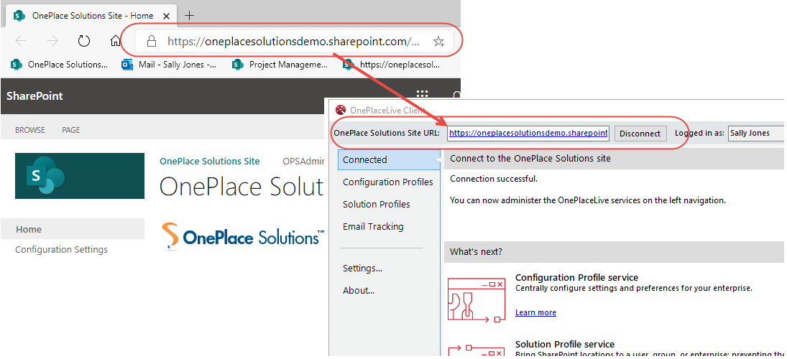Open the SharePoint app launcher grid icon
This screenshot has height=359, width=787.
422,95
